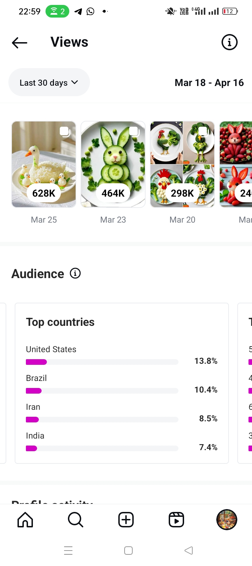Tap the create new post plus icon
The width and height of the screenshot is (252, 566).
pyautogui.click(x=126, y=520)
